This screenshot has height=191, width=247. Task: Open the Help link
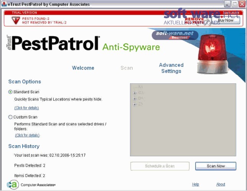(195, 185)
